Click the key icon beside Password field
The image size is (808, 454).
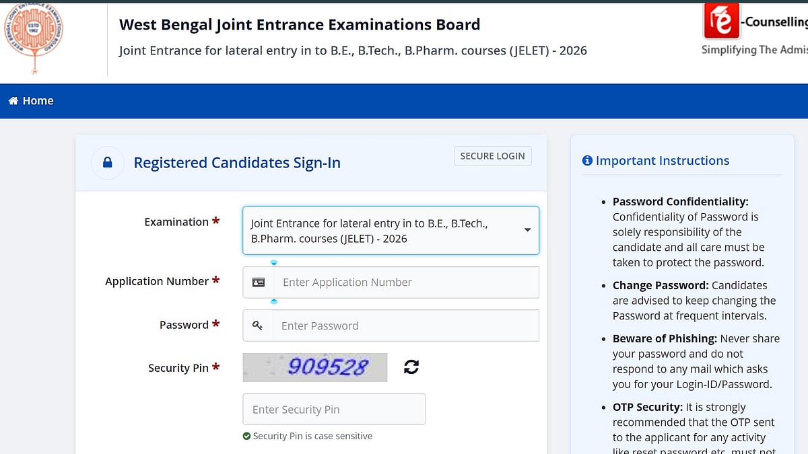[257, 326]
